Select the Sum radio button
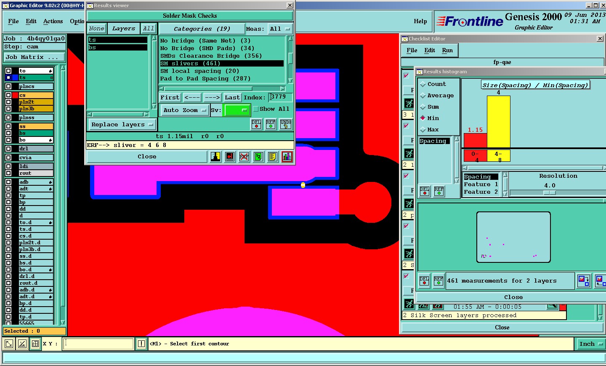The width and height of the screenshot is (606, 366). 423,107
